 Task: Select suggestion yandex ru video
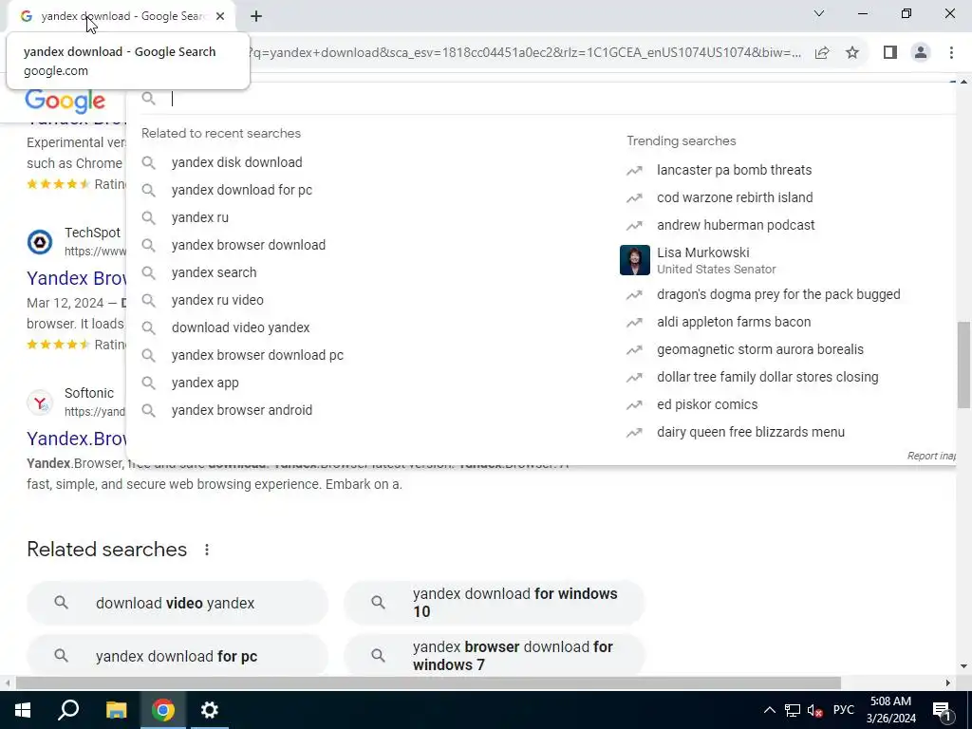point(217,300)
